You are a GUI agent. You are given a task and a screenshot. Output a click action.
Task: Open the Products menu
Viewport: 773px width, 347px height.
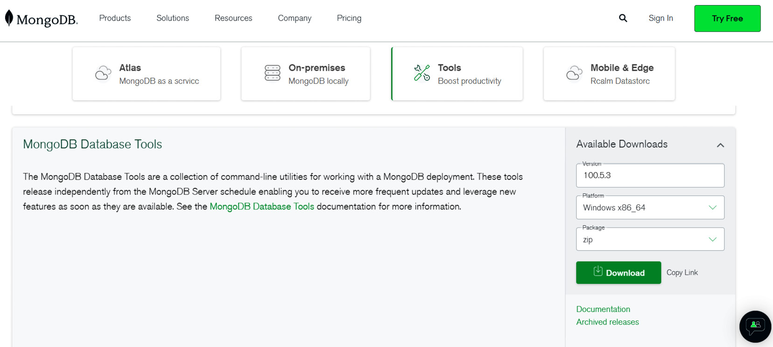tap(115, 18)
